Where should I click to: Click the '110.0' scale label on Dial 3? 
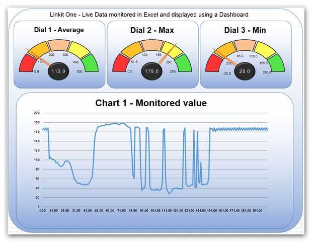(x=253, y=56)
